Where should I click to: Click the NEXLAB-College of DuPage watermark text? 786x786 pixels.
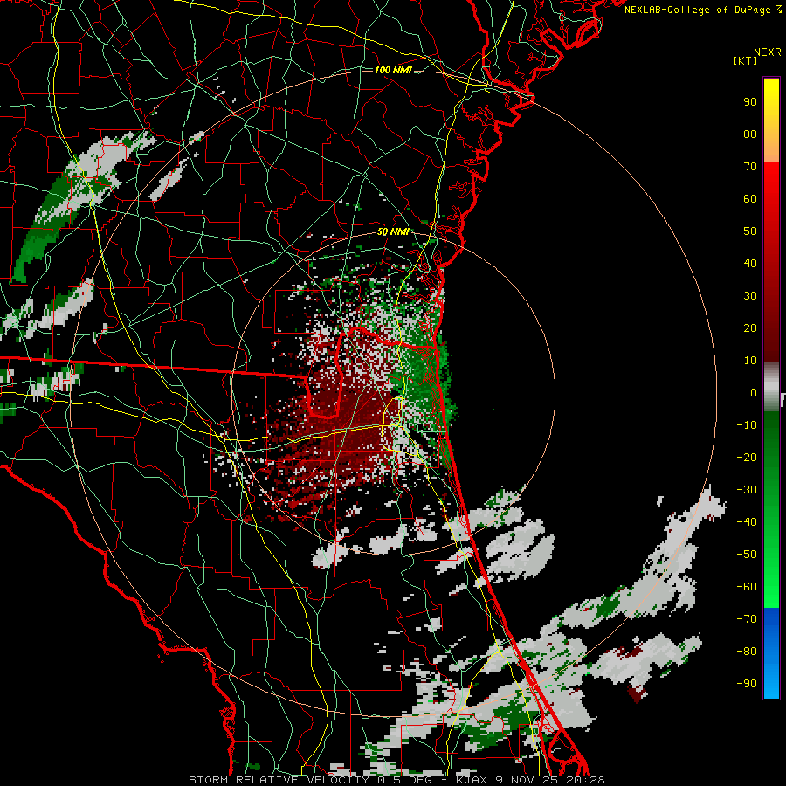pyautogui.click(x=702, y=10)
